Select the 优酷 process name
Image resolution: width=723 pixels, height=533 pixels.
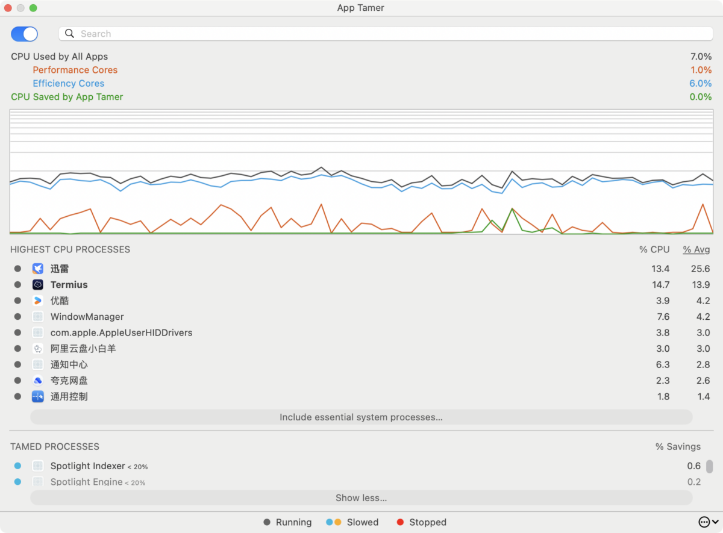coord(60,301)
